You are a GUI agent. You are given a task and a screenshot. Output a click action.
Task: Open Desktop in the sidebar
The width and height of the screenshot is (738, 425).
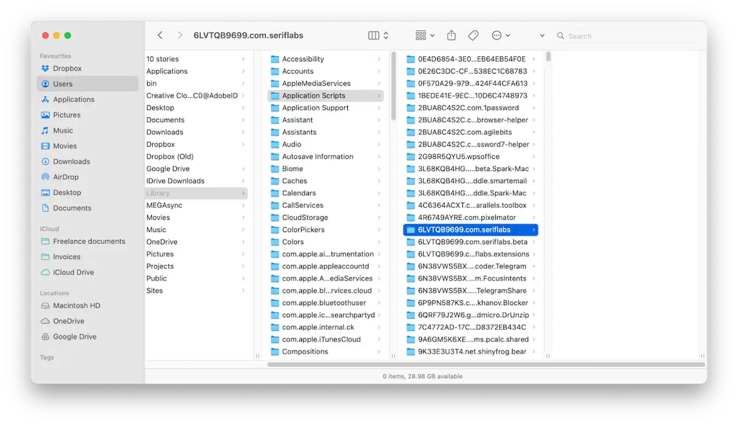tap(87, 192)
